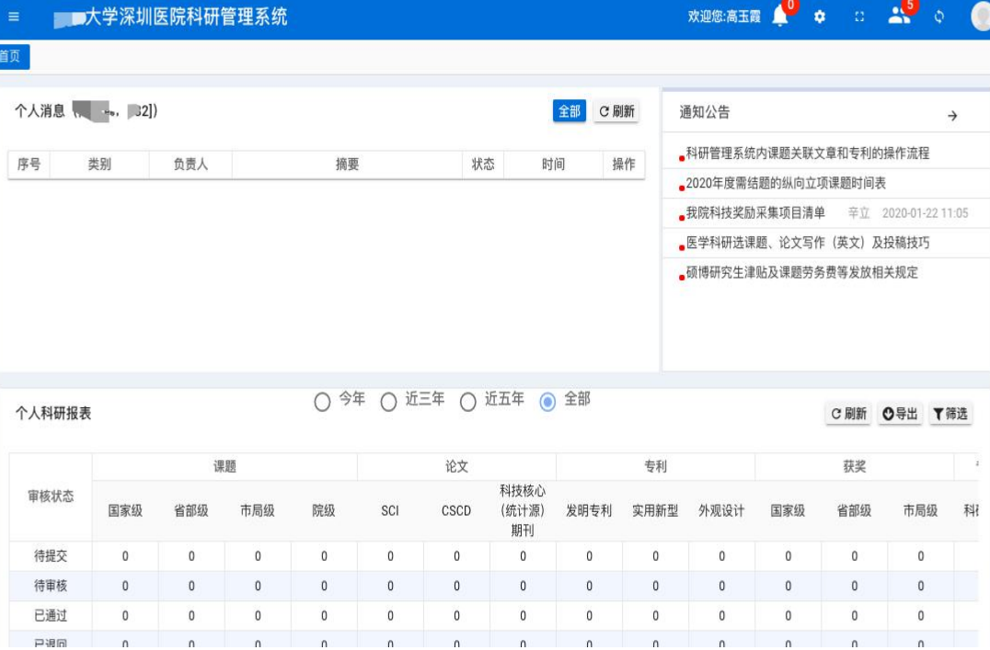This screenshot has width=990, height=650.
Task: Open the users group icon
Action: click(899, 17)
